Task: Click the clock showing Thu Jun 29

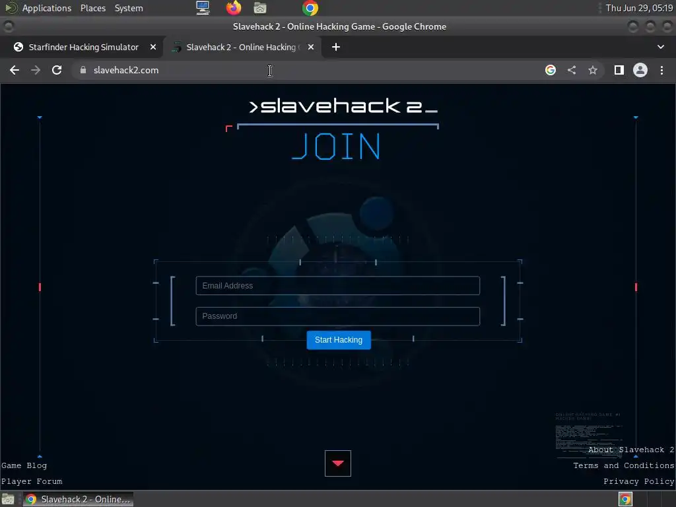Action: (639, 8)
